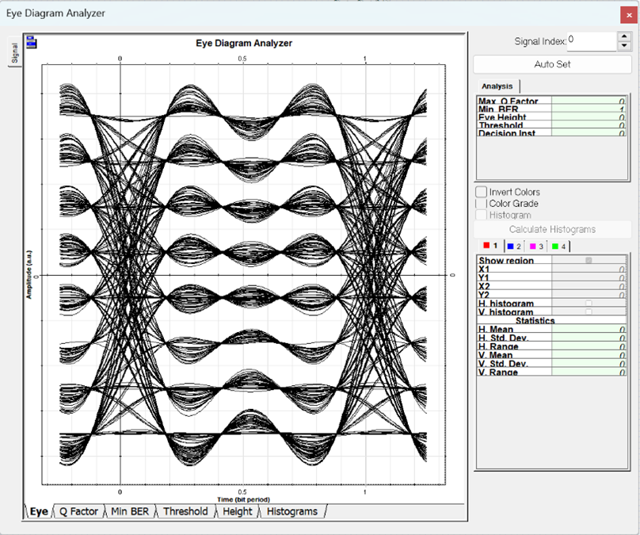Image resolution: width=640 pixels, height=535 pixels.
Task: Close the Eye Diagram Analyzer window
Action: click(x=629, y=15)
